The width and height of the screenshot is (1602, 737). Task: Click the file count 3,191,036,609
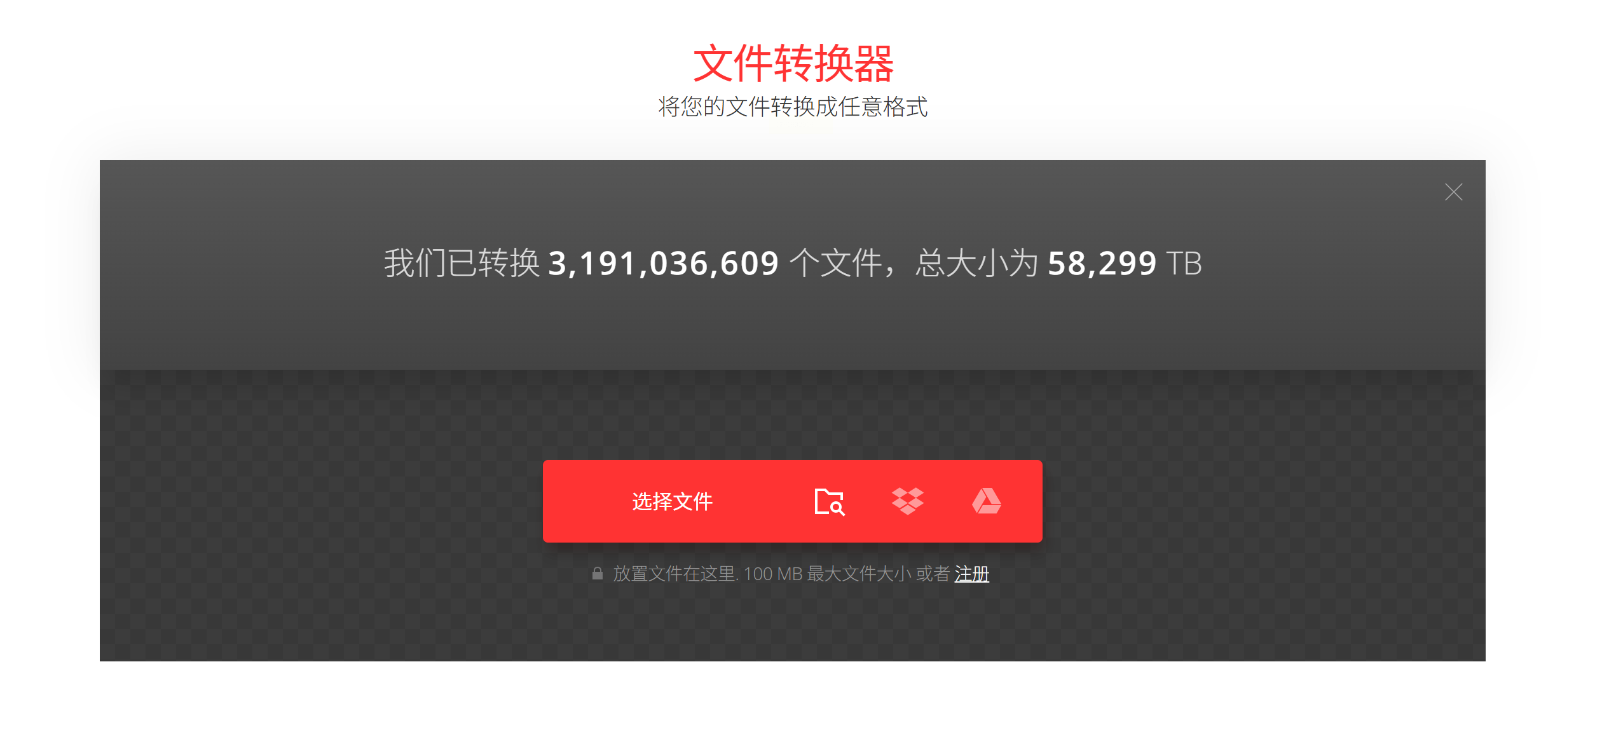[x=663, y=263]
